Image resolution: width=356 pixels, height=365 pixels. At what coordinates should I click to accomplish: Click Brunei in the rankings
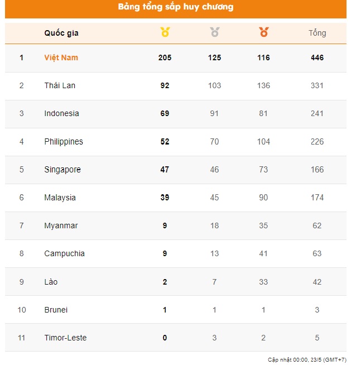tap(56, 310)
